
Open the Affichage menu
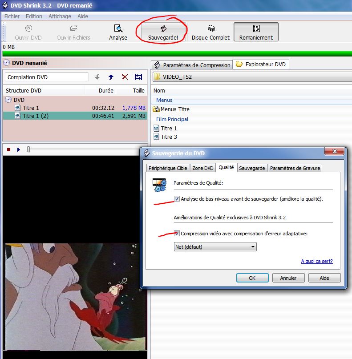(x=60, y=16)
